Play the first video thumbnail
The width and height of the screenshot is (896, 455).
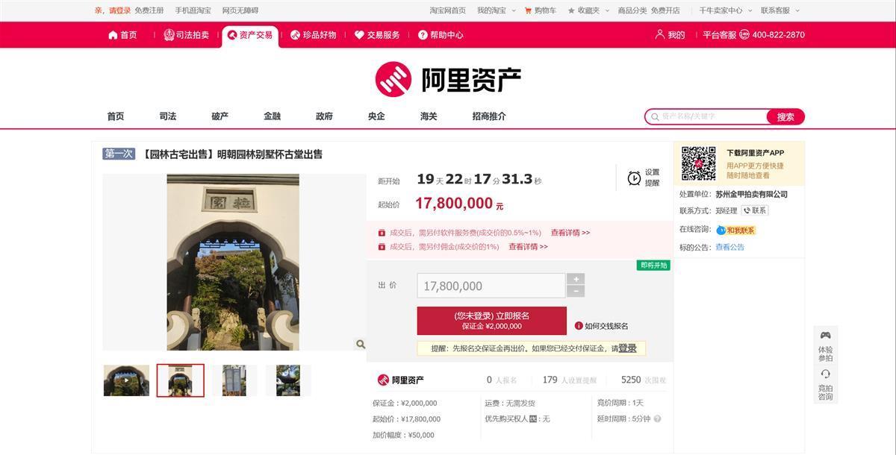point(126,380)
